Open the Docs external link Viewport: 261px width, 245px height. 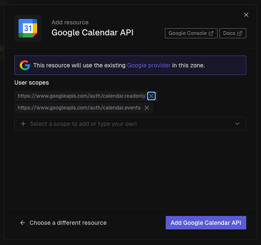click(x=232, y=33)
